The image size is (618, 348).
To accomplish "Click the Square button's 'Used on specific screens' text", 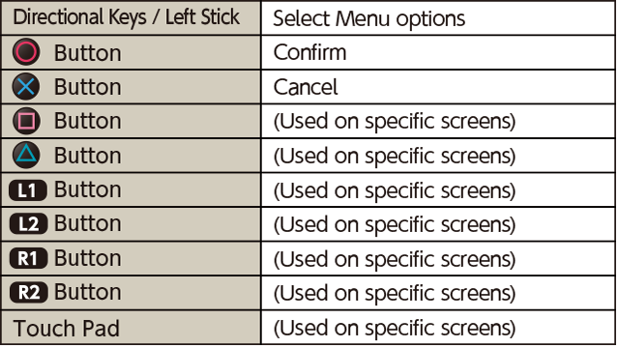I will pos(395,122).
